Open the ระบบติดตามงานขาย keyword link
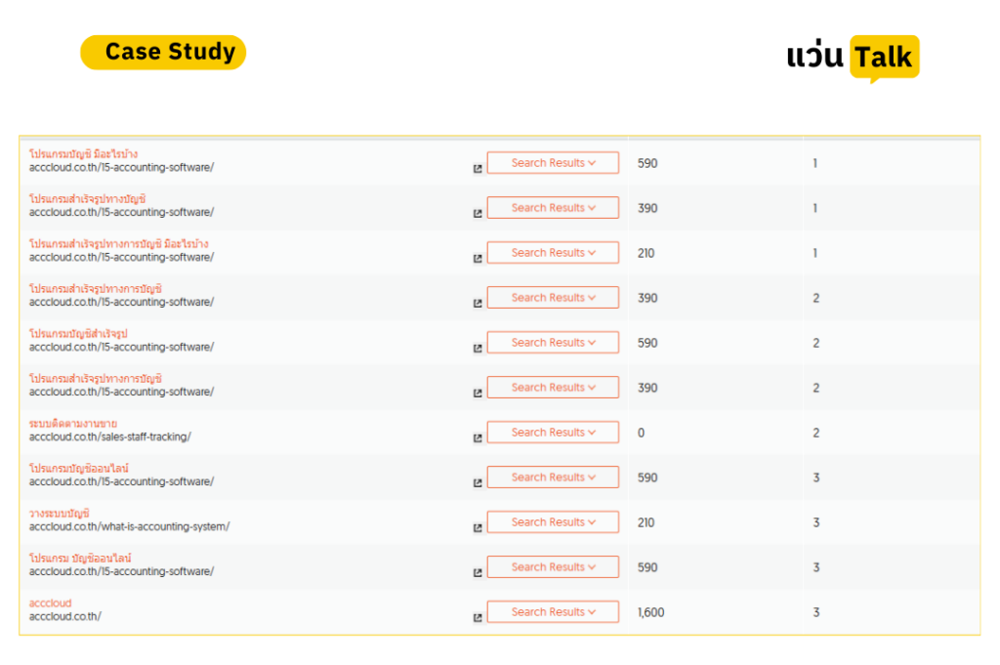 [x=72, y=424]
